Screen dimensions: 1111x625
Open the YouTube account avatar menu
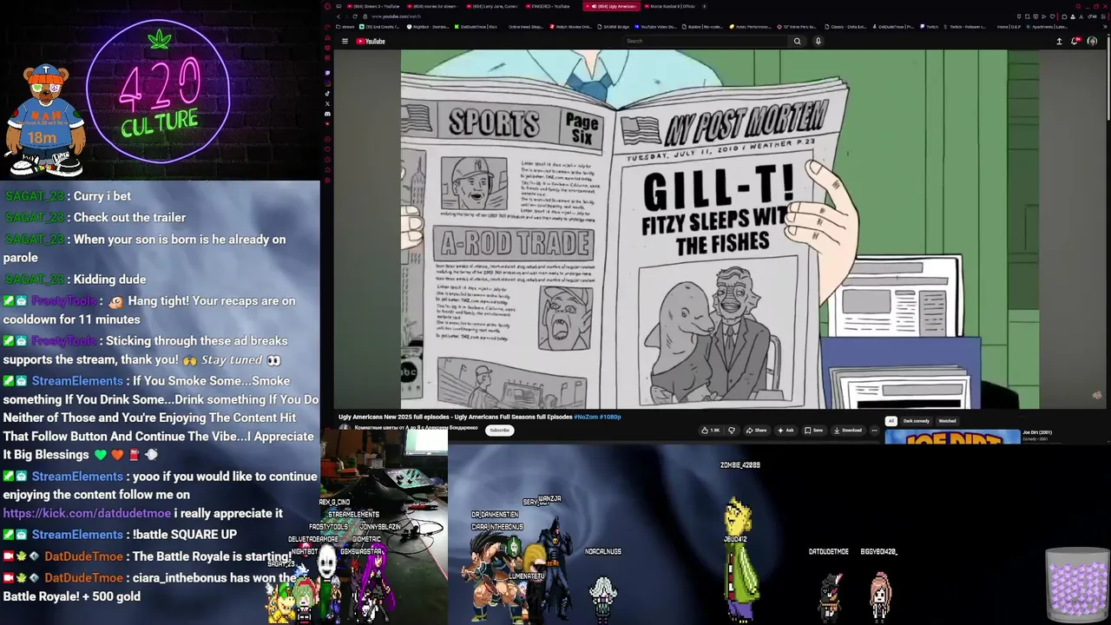[x=1092, y=41]
